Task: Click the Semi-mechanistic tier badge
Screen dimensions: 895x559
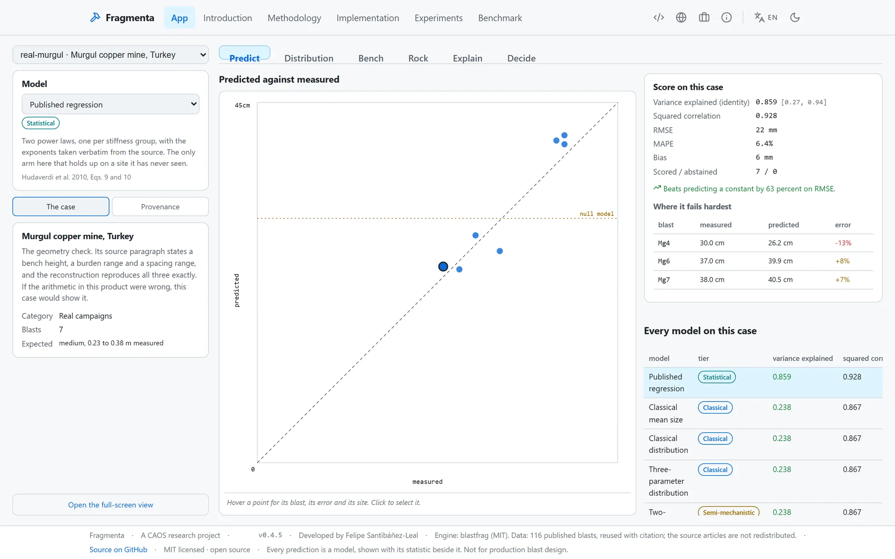Action: (729, 512)
